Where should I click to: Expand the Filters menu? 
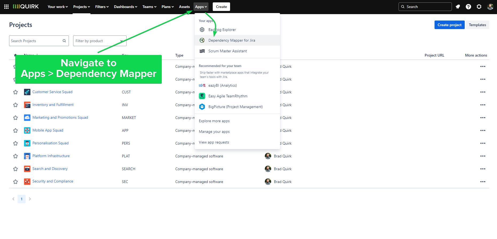click(x=102, y=7)
